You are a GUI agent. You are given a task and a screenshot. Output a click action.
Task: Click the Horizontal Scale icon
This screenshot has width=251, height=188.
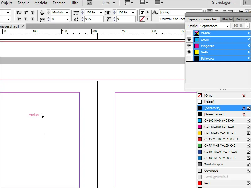(x=108, y=13)
